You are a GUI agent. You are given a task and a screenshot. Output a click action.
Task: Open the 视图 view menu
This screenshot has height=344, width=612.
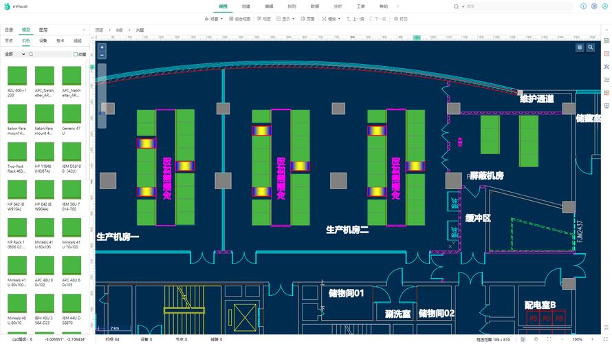click(223, 6)
